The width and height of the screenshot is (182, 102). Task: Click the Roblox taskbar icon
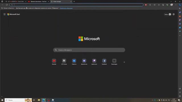pyautogui.click(x=53, y=100)
